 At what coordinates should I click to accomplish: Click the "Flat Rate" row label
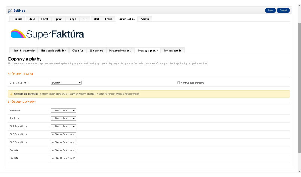click(14, 119)
